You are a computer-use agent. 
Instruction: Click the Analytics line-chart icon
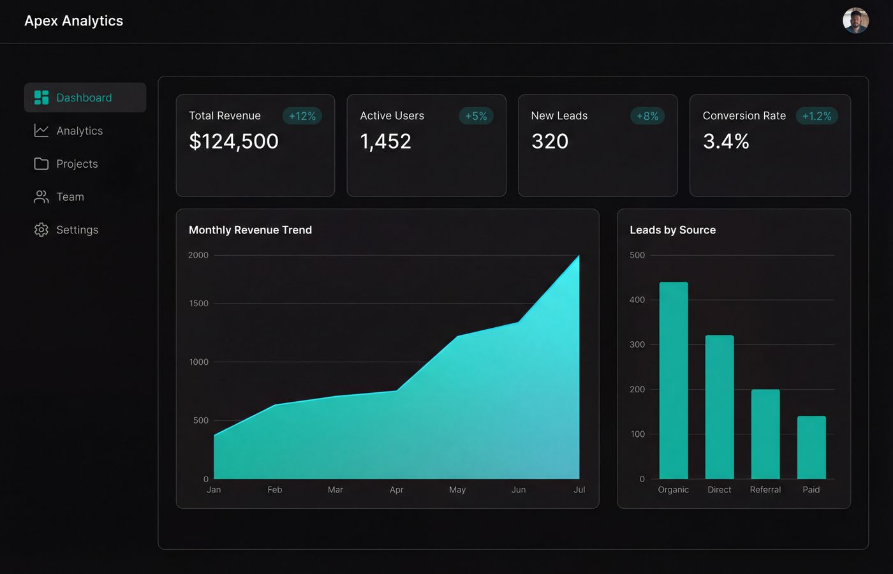tap(41, 130)
